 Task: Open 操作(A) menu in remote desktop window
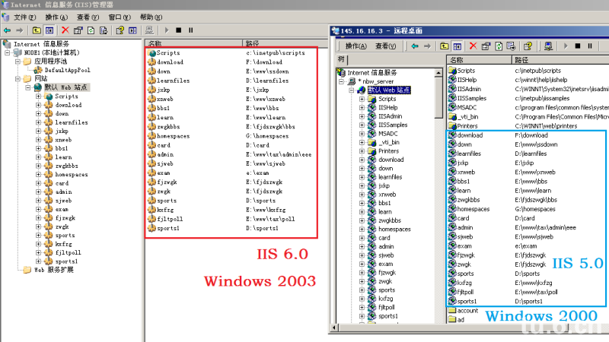pyautogui.click(x=356, y=46)
